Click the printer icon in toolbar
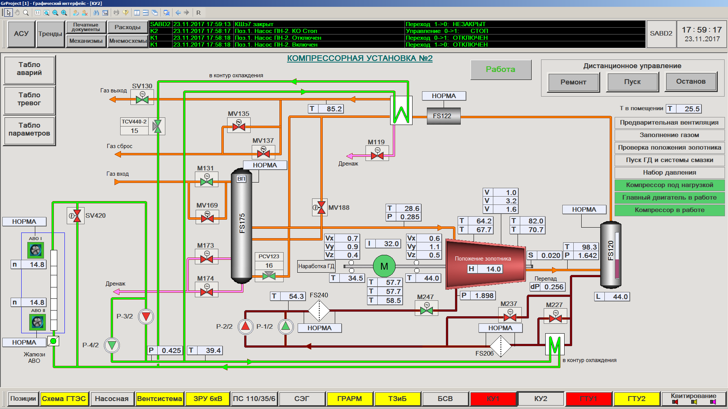728x409 pixels. (x=116, y=12)
